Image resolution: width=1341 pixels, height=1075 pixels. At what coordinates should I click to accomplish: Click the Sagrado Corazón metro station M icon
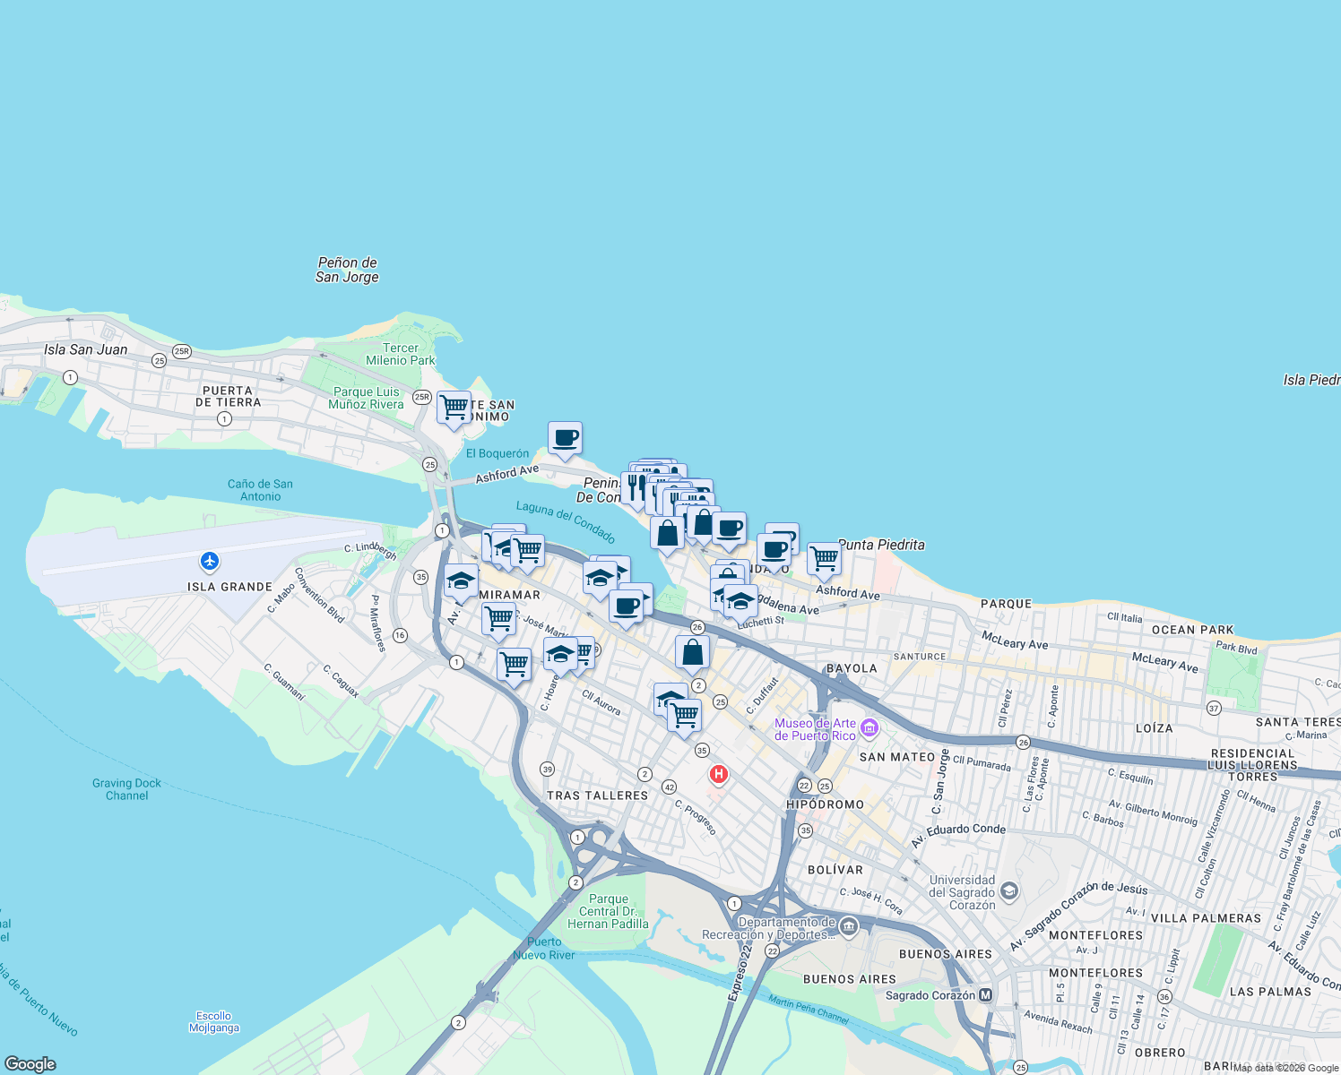(985, 994)
